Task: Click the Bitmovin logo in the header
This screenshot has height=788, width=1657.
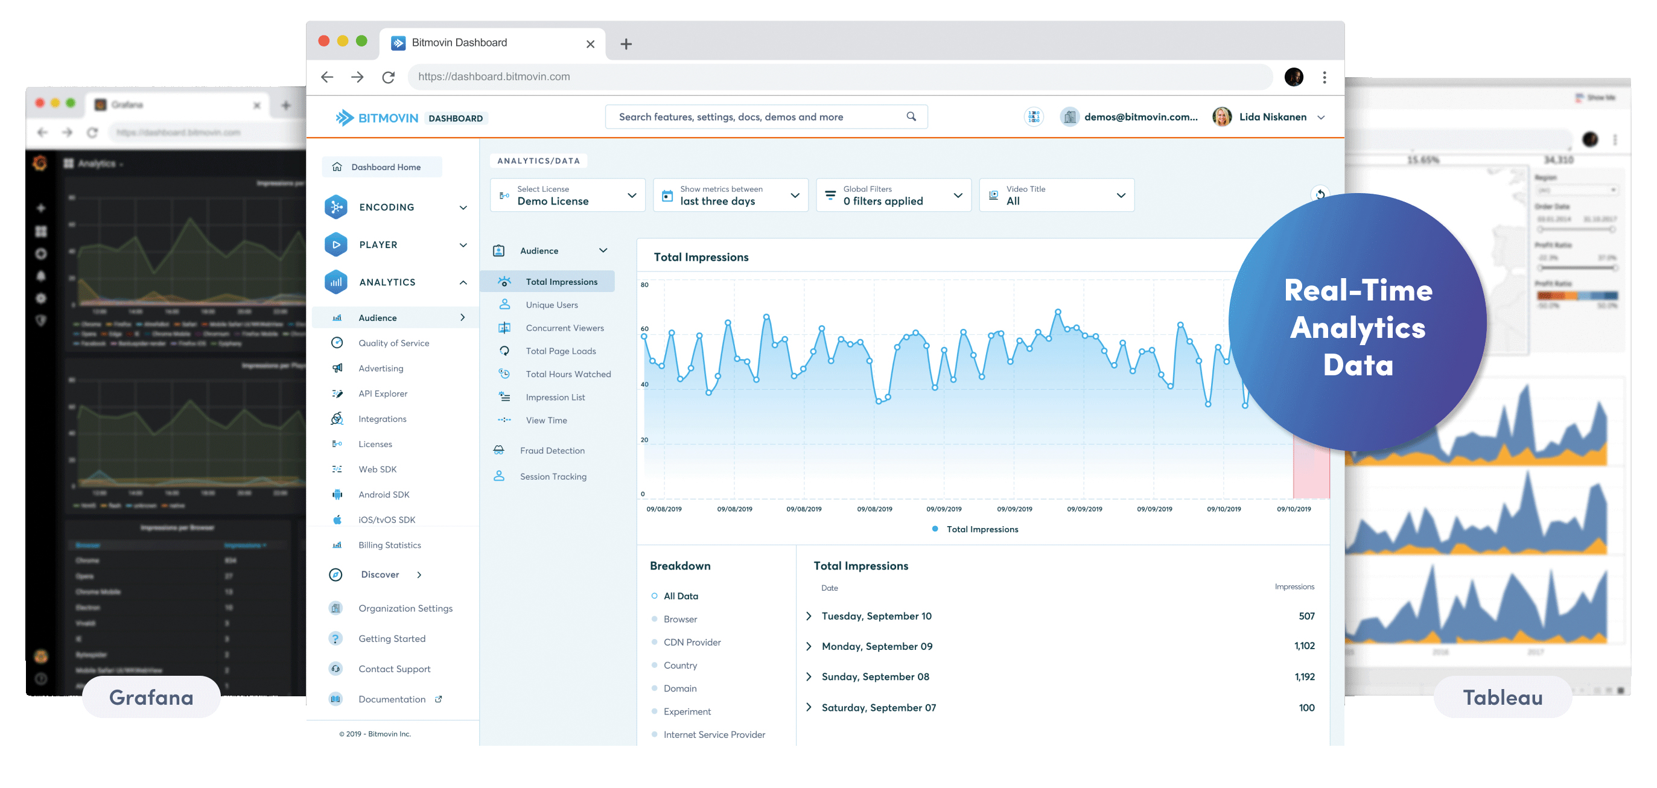Action: pos(377,118)
